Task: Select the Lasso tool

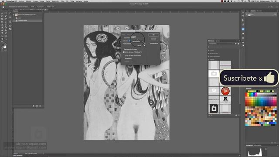Action: pos(2,16)
